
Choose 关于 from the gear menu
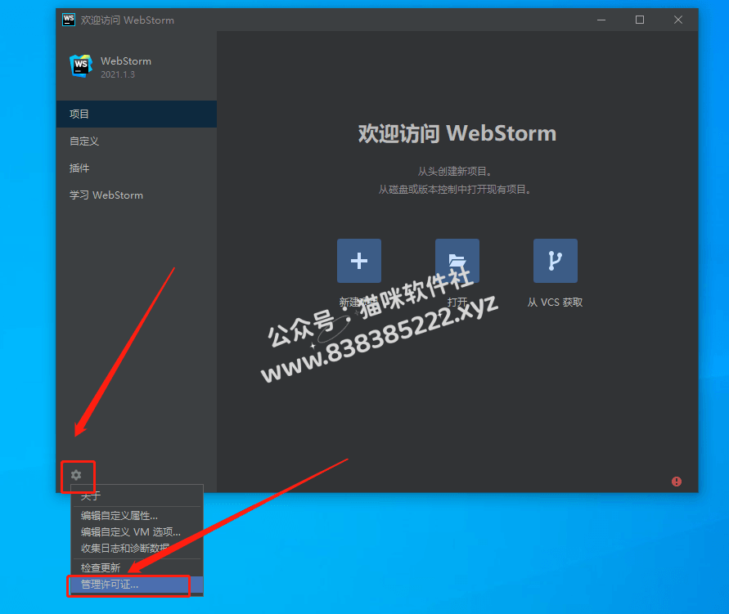pos(137,496)
